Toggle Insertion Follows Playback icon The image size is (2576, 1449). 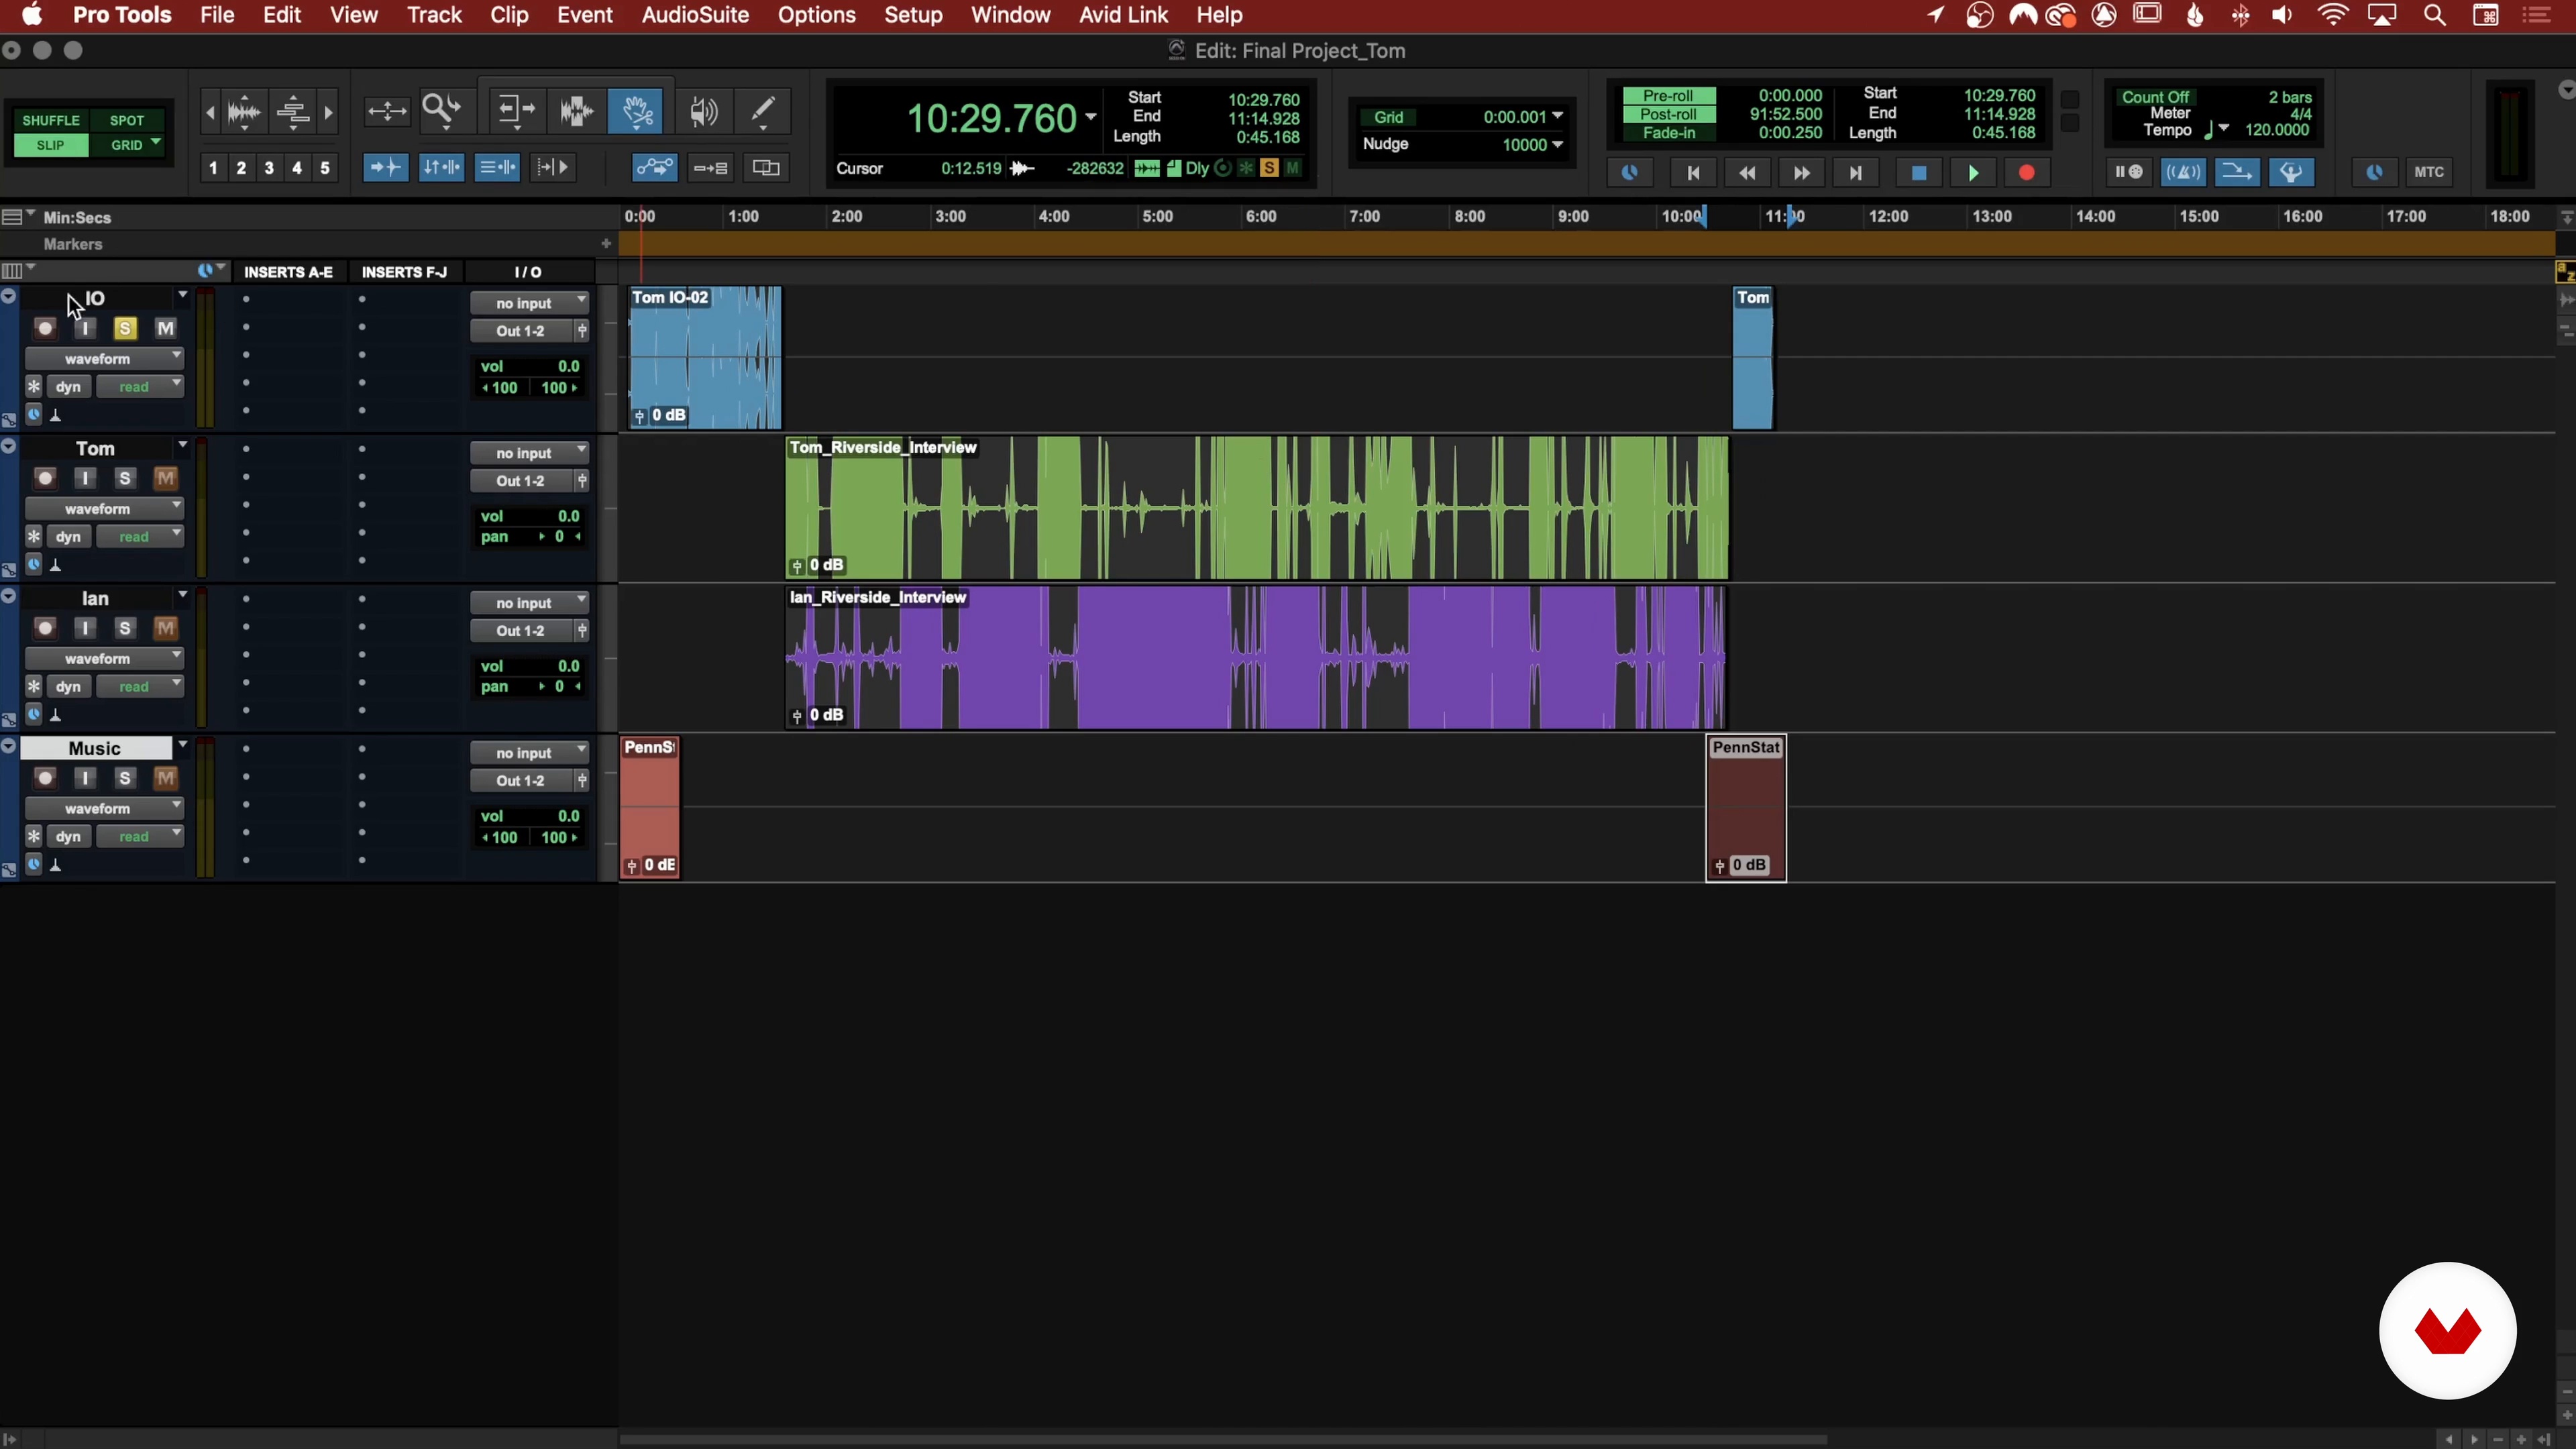pos(553,168)
